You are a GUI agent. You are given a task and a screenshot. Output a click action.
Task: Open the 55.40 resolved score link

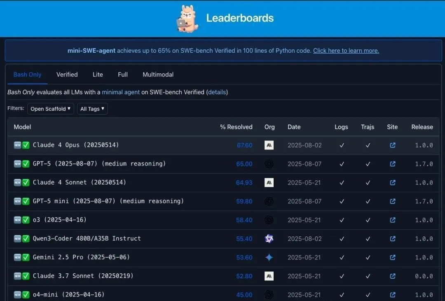(244, 239)
